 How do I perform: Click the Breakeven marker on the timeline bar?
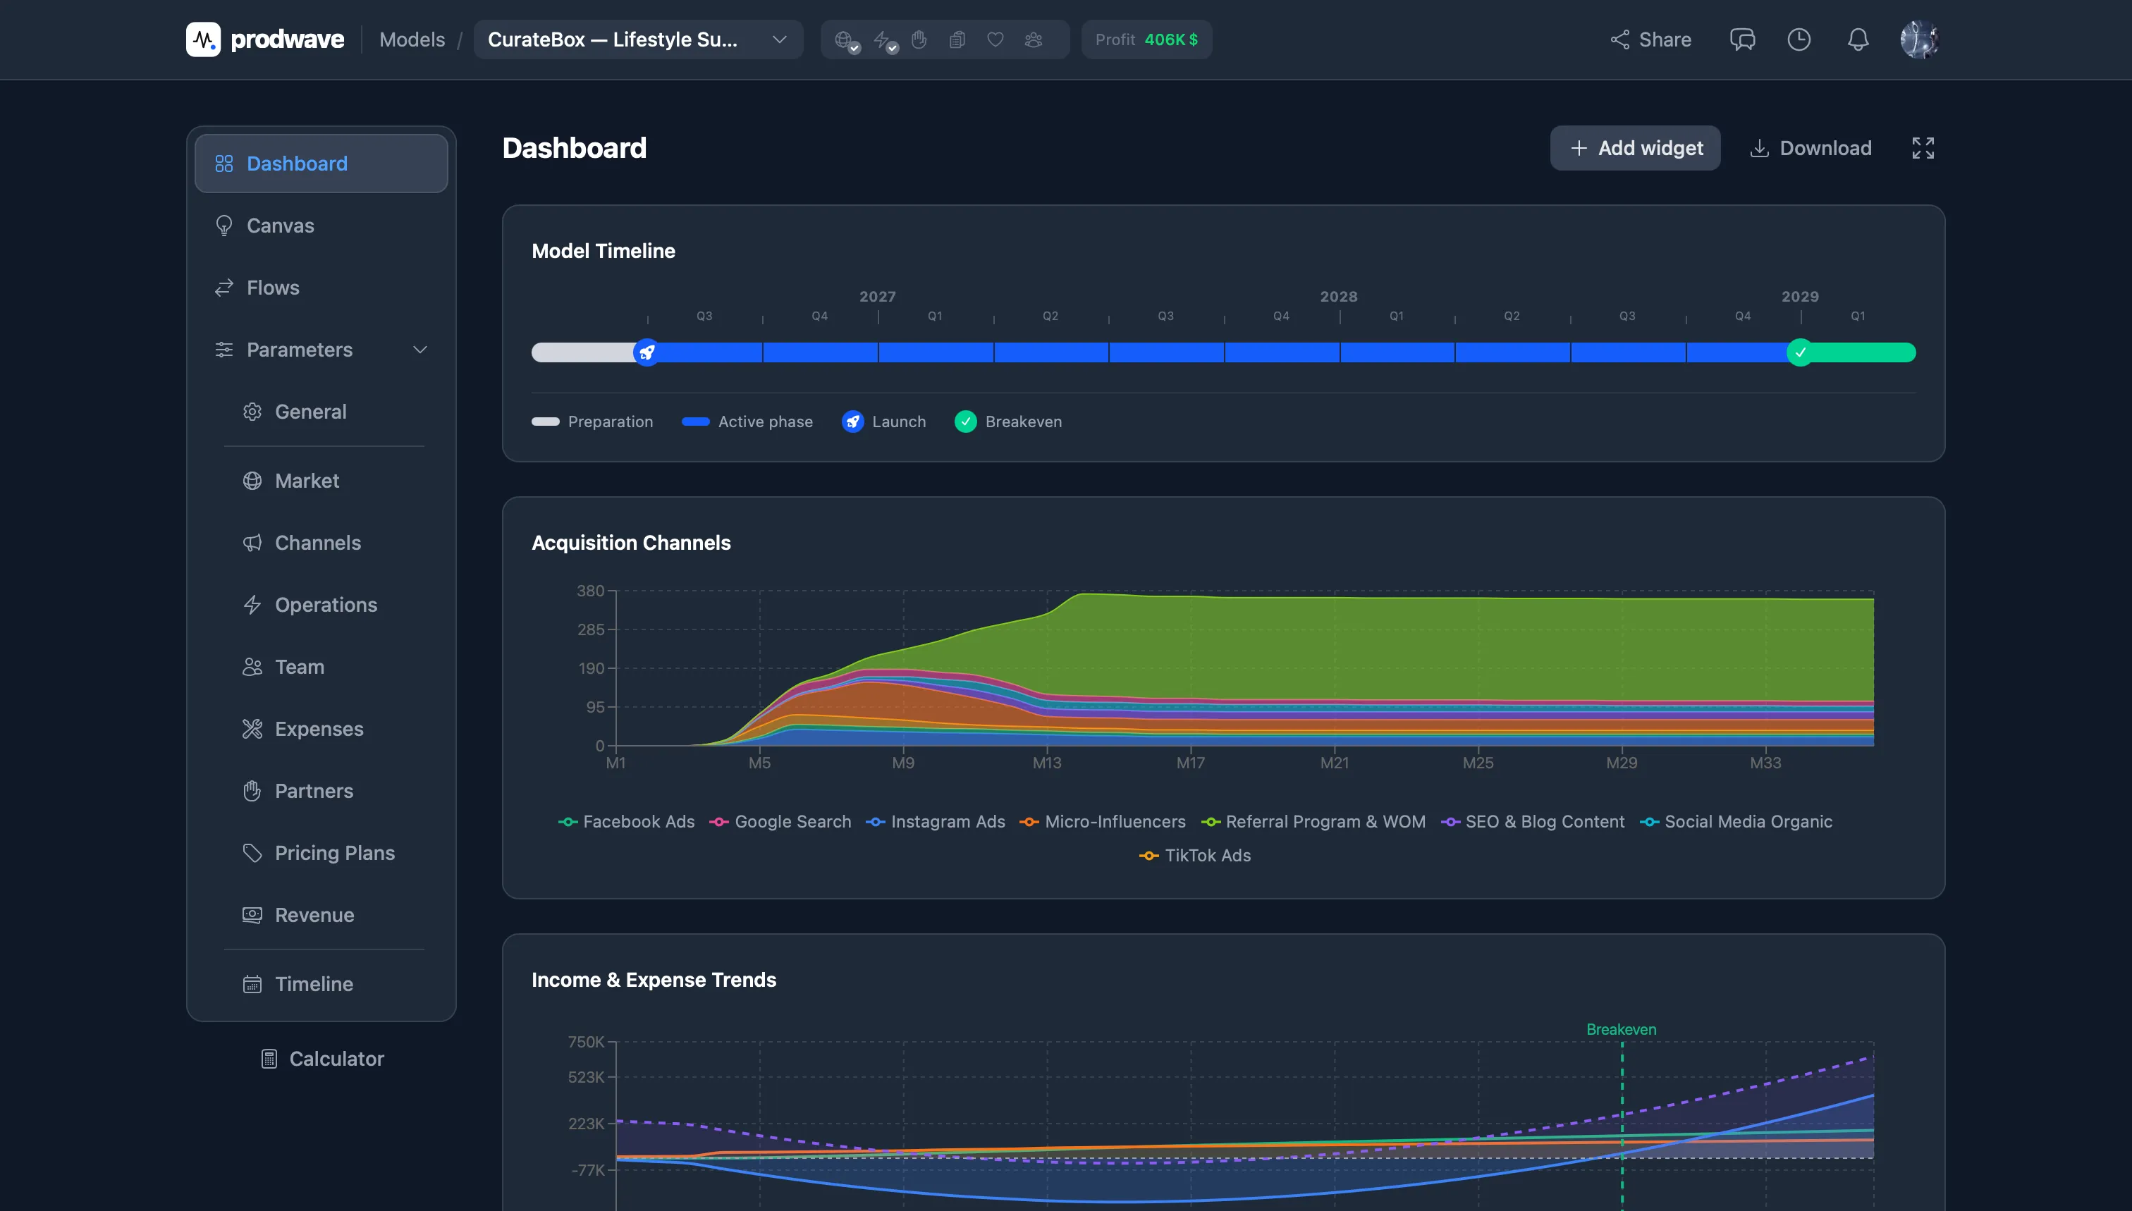click(x=1800, y=352)
